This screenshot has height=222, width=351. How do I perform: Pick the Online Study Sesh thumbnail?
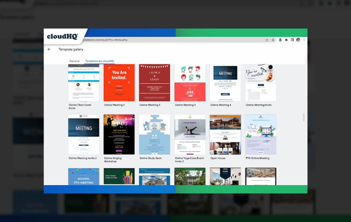155,135
